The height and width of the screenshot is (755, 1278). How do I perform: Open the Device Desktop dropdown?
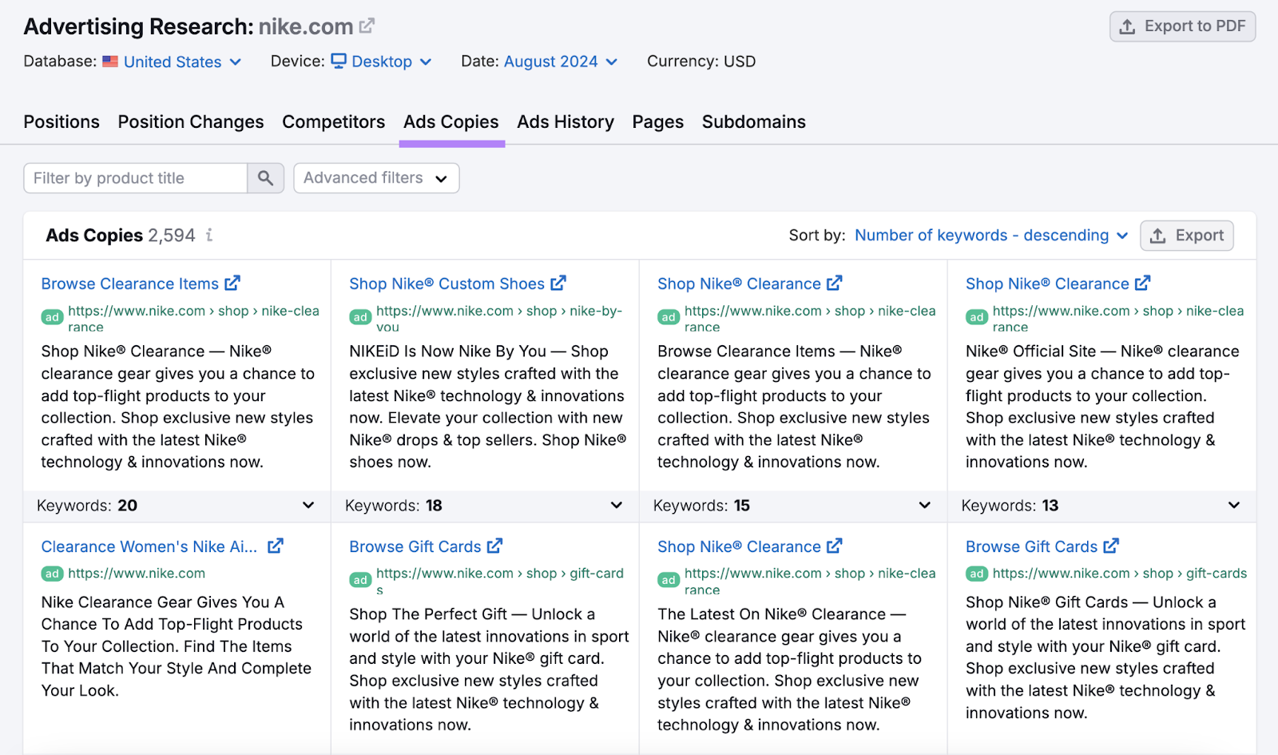click(382, 62)
